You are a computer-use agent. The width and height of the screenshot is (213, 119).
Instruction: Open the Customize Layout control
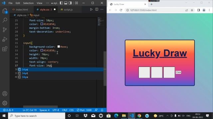(x=76, y=3)
